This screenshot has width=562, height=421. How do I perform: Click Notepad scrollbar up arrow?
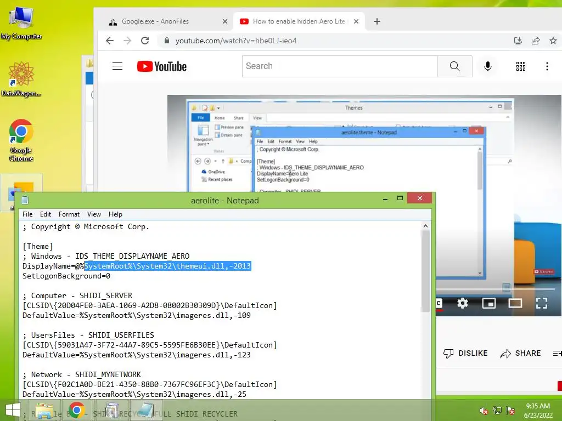tap(425, 226)
